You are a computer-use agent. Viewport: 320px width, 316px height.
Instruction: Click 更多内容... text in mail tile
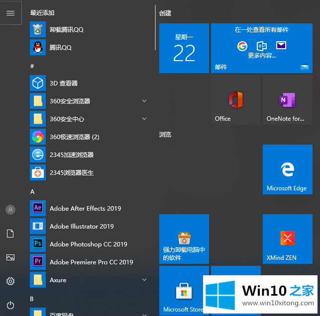coord(262,55)
